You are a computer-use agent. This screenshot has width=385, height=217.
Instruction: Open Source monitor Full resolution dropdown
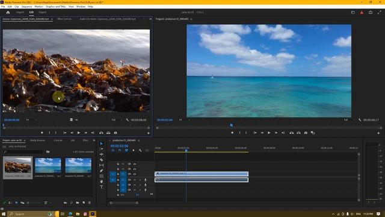[117, 120]
